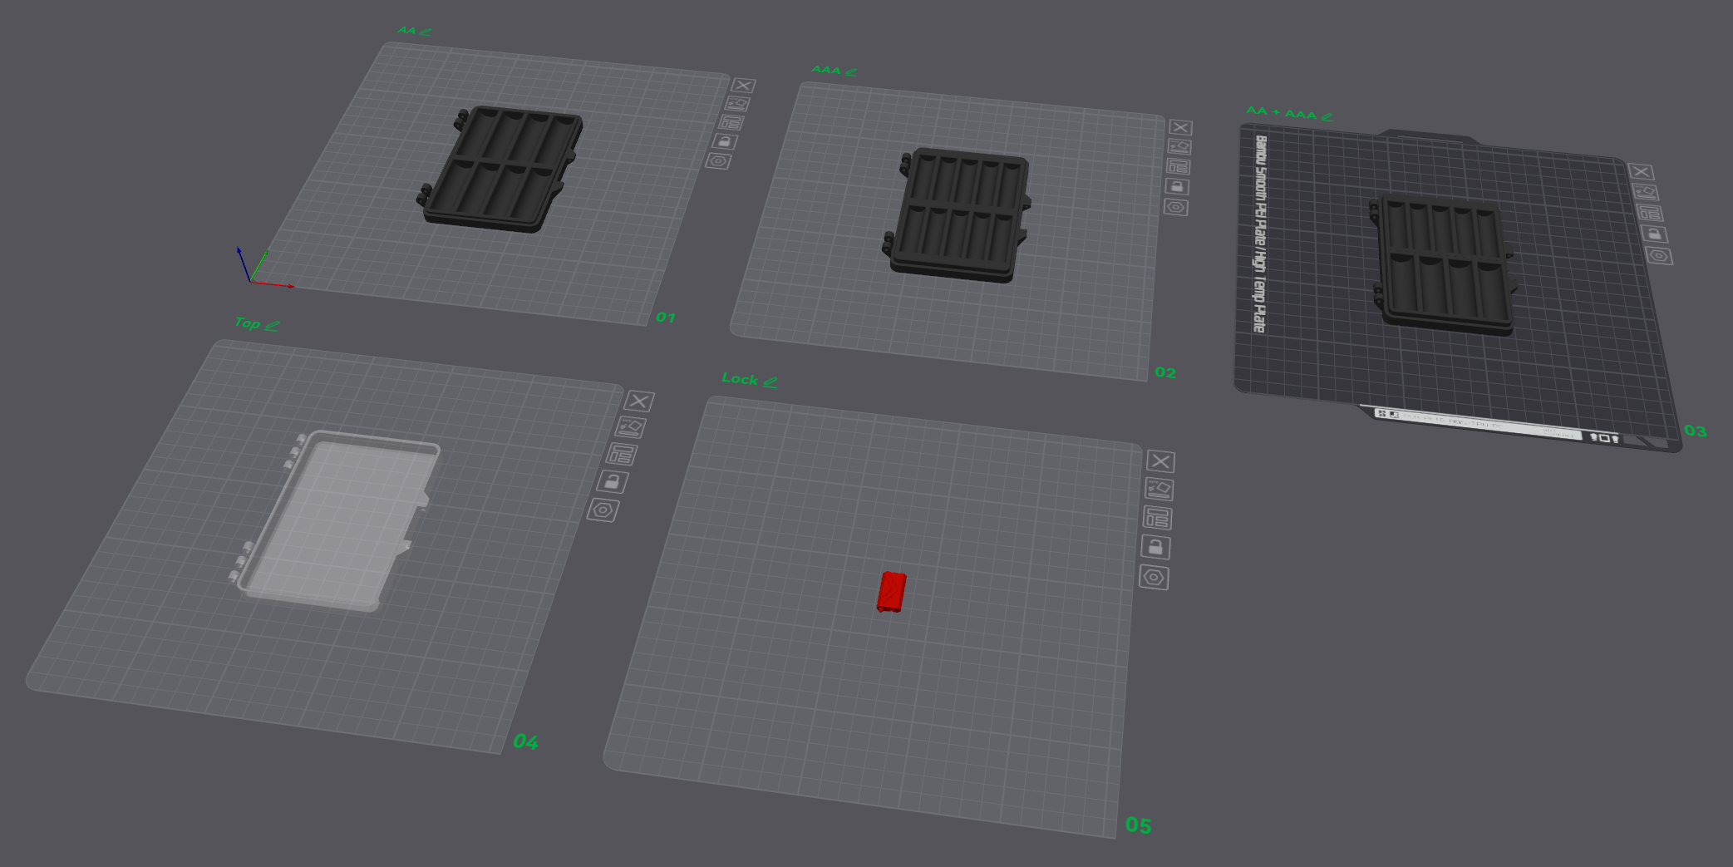This screenshot has width=1733, height=867.
Task: Toggle the lock on plate 04
Action: tap(613, 481)
